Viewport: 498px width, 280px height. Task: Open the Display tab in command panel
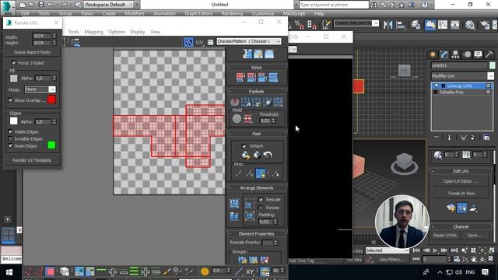pyautogui.click(x=478, y=54)
